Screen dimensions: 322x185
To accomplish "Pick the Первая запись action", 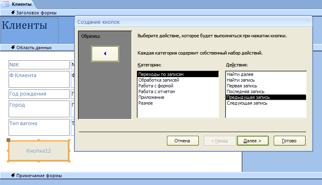I will coord(266,86).
